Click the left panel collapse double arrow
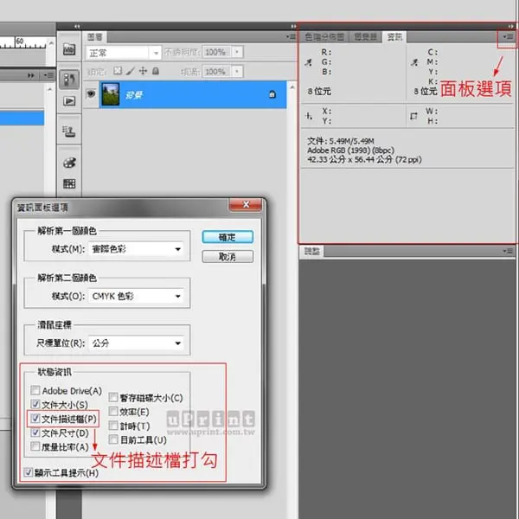519x519 pixels. click(31, 75)
